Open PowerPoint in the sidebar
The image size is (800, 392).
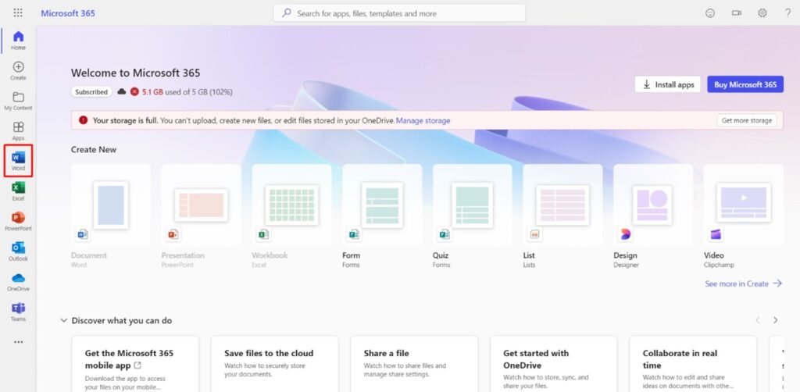(x=18, y=221)
